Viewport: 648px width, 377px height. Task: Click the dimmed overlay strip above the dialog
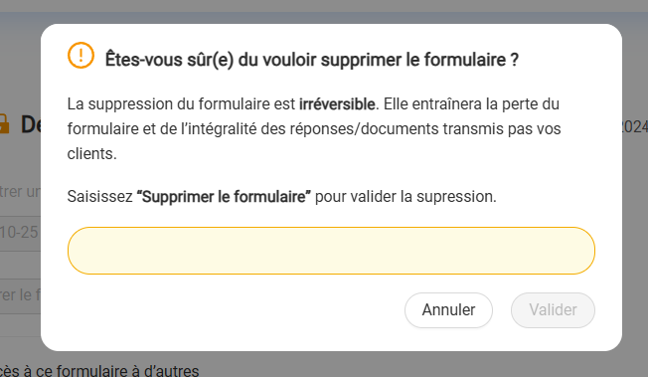click(x=324, y=12)
